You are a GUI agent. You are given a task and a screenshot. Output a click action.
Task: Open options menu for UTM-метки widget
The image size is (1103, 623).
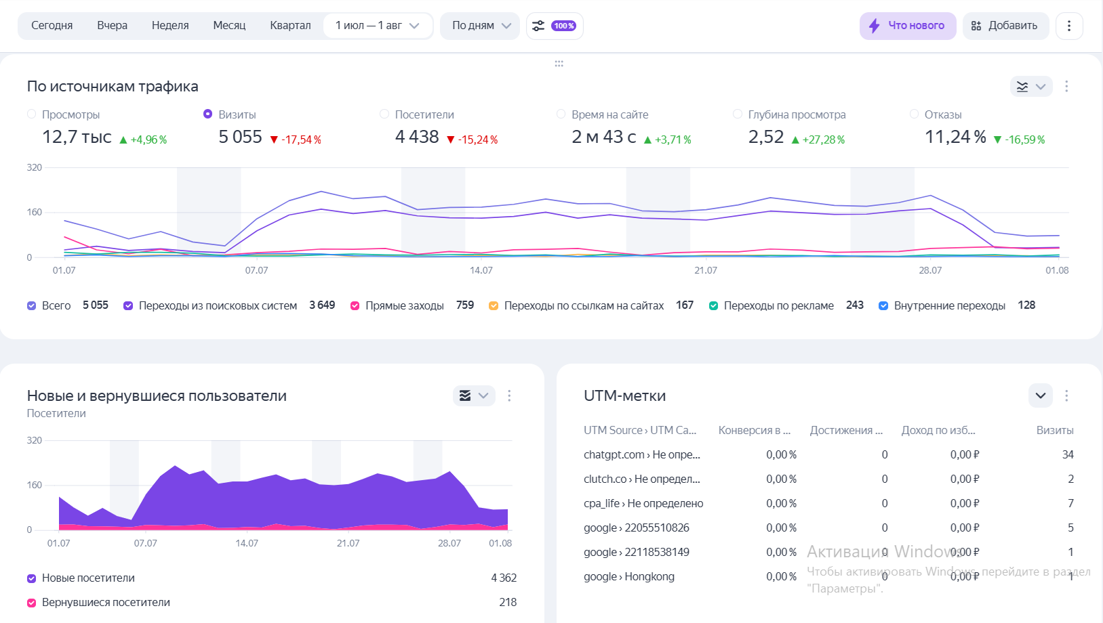pos(1066,396)
